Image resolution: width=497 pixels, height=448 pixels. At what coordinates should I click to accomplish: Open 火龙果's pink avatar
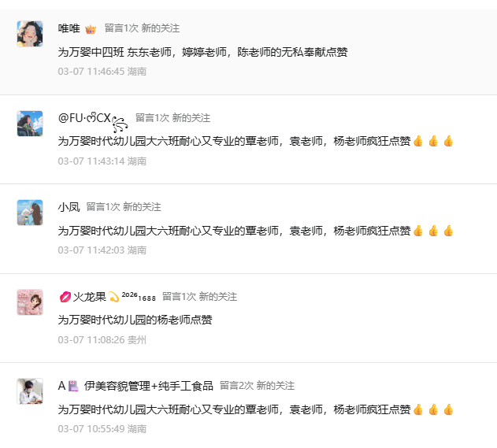click(x=30, y=302)
